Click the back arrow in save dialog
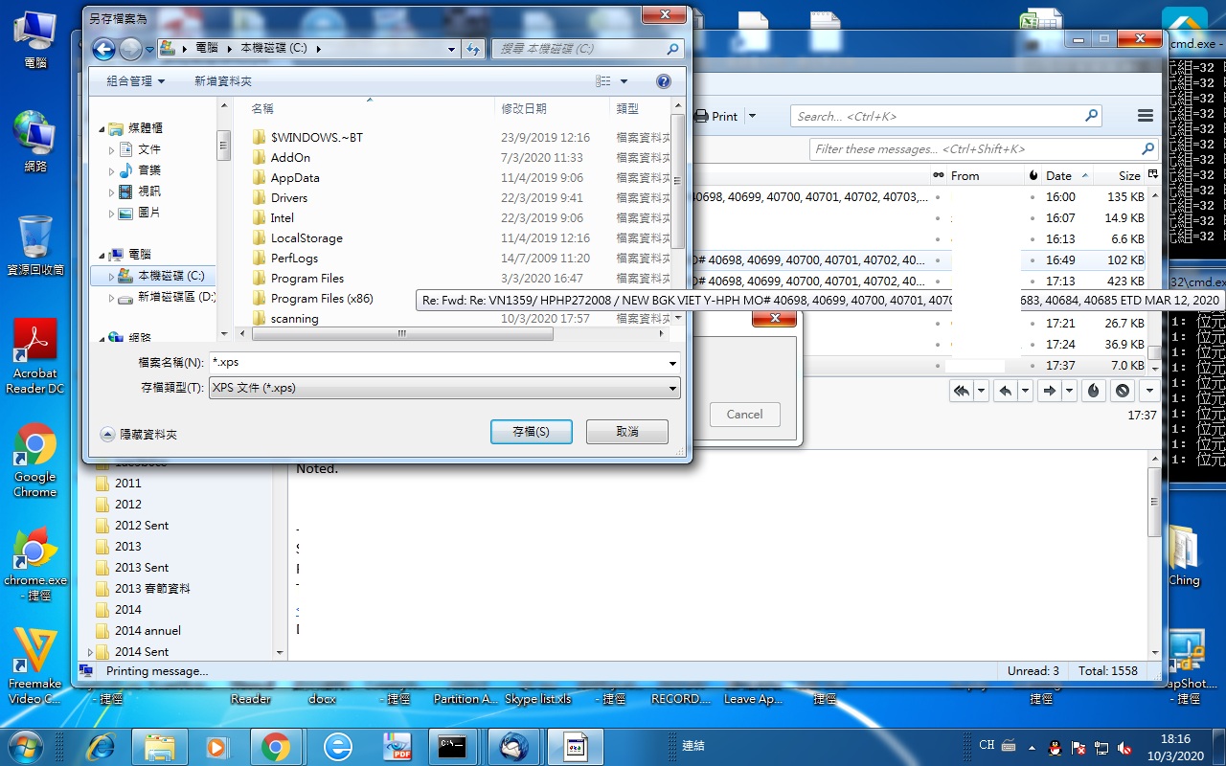 (103, 49)
